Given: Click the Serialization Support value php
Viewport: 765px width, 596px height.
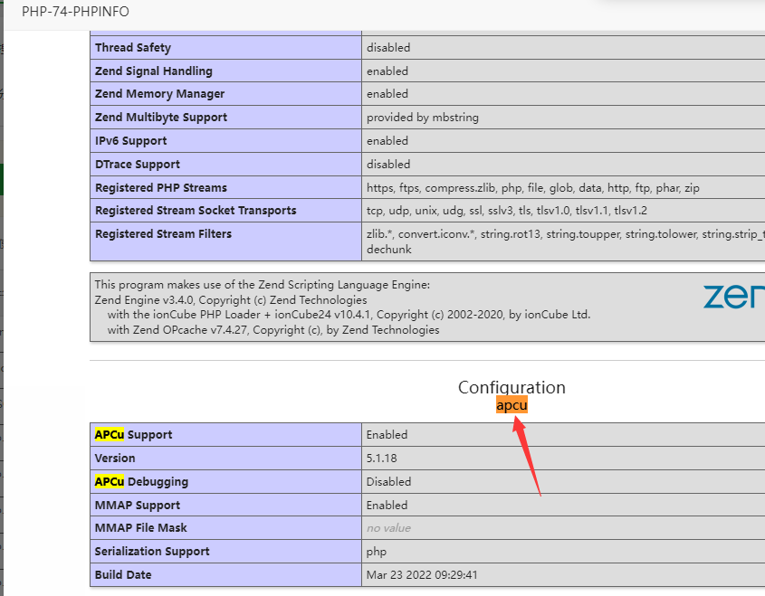Looking at the screenshot, I should tap(376, 552).
